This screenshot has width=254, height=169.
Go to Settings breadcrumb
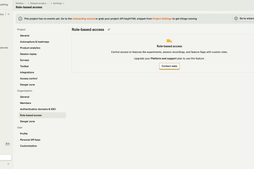57,3
